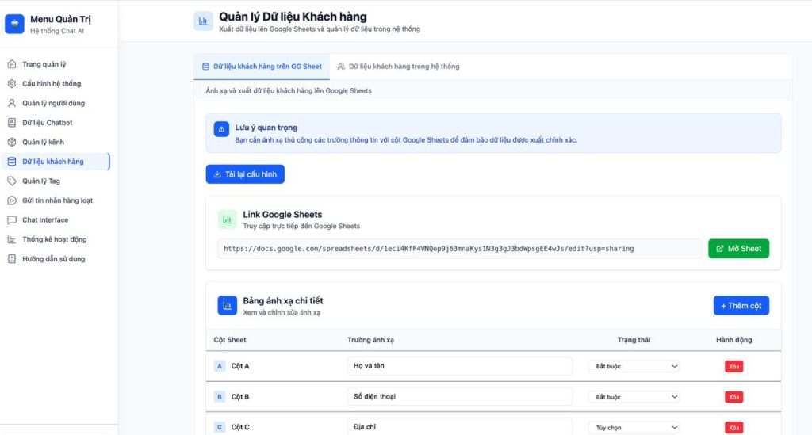Click the Quản lý kênh cube icon
This screenshot has height=435, width=812.
[12, 143]
